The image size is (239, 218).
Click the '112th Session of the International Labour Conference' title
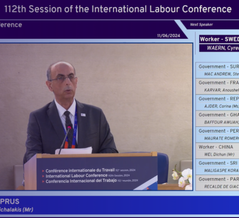pos(118,9)
